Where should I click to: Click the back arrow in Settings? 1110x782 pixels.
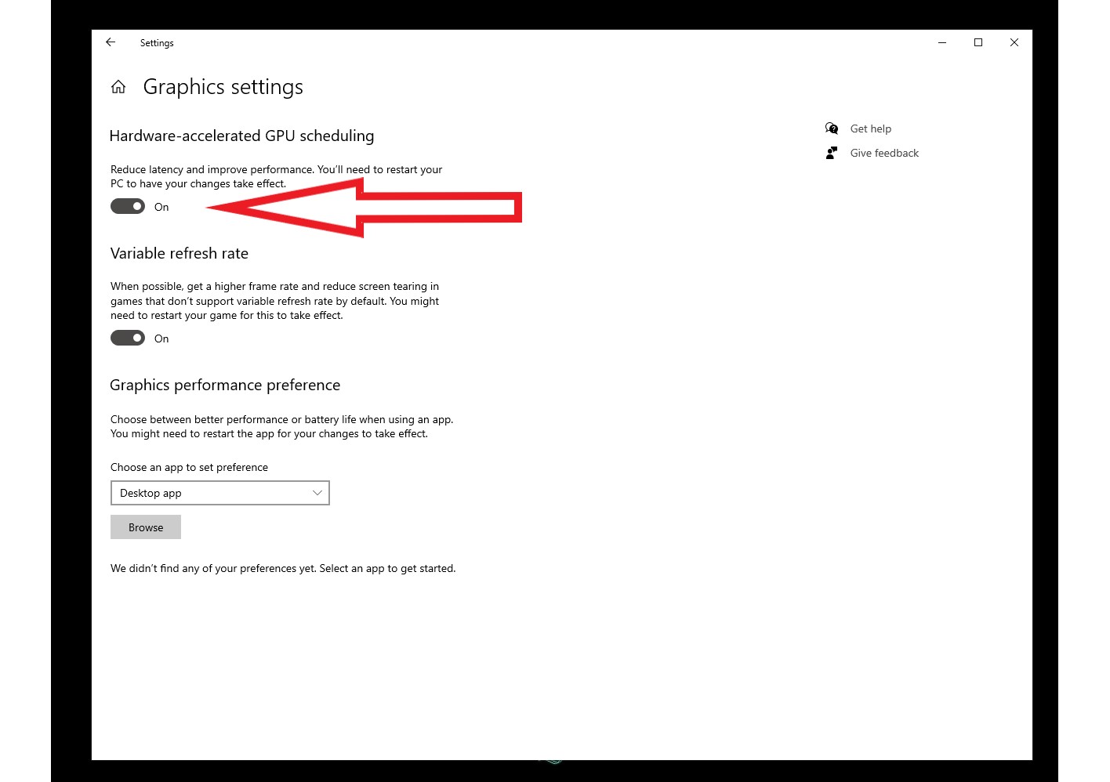[111, 42]
